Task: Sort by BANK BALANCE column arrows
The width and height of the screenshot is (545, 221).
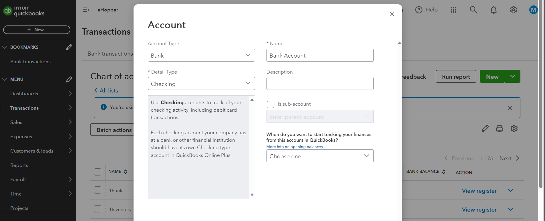Action: pyautogui.click(x=444, y=171)
